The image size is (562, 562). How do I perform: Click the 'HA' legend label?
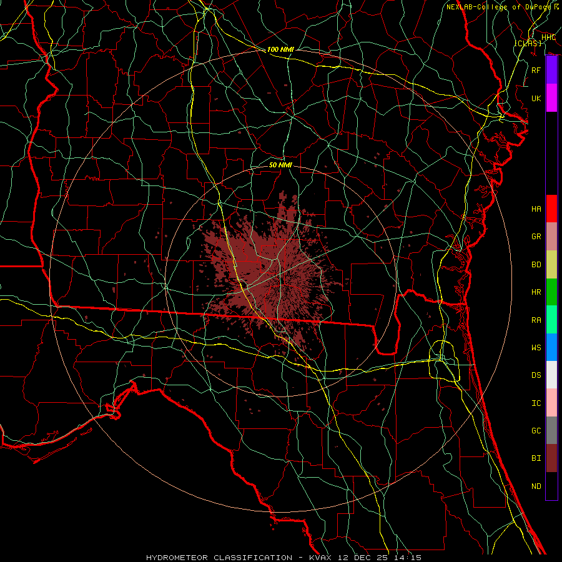(536, 209)
